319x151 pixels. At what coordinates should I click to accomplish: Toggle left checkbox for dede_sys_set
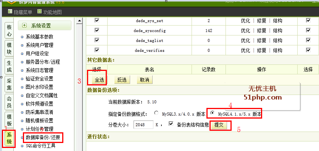97,20
